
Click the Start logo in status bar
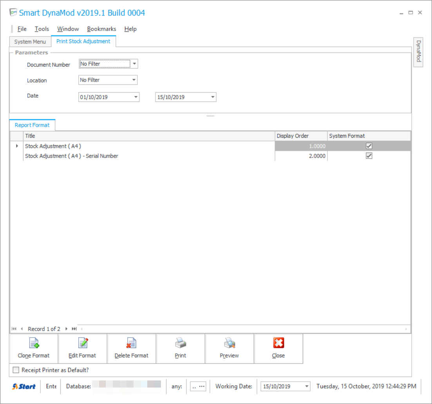pos(24,386)
